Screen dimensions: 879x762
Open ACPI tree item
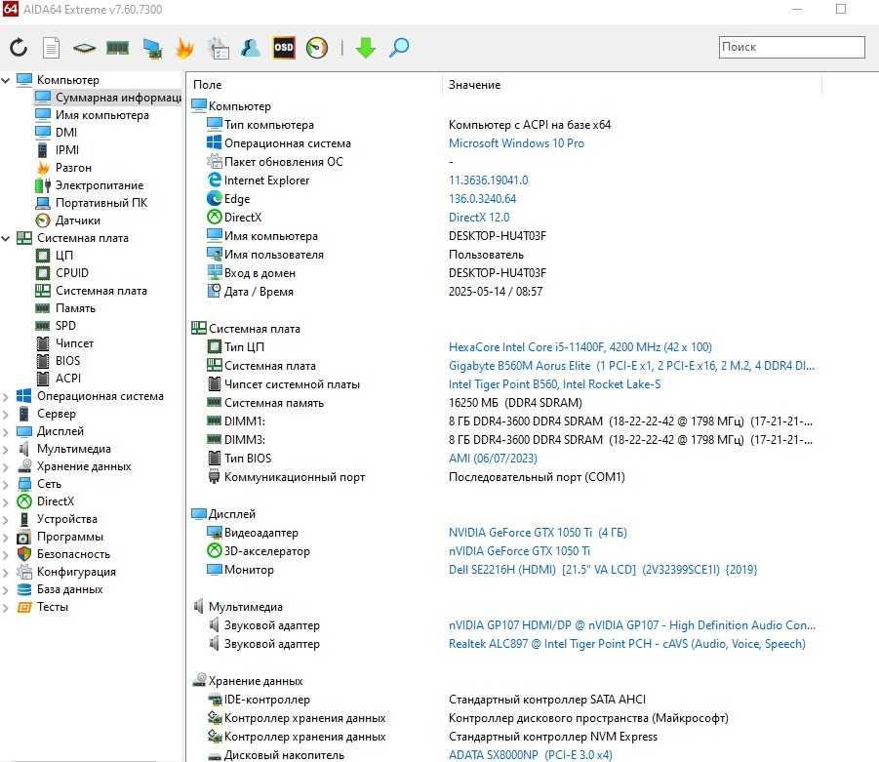pyautogui.click(x=68, y=378)
